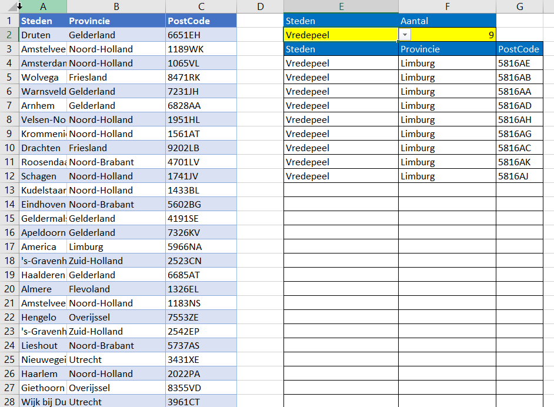This screenshot has height=407, width=554.
Task: Click the Steden header in cell E1
Action: point(341,21)
